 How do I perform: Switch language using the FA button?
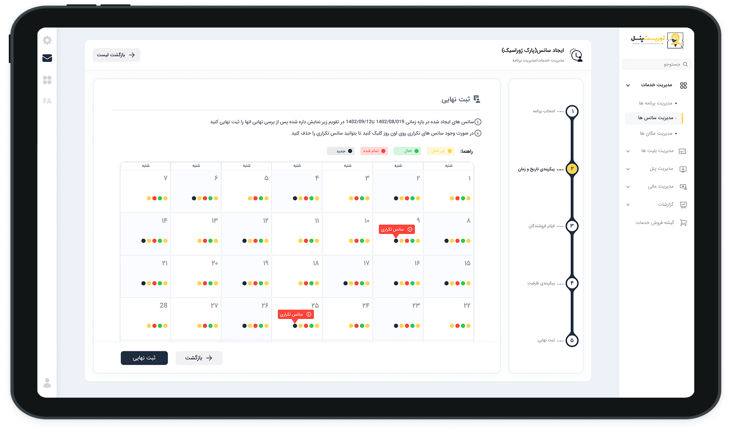[x=47, y=101]
